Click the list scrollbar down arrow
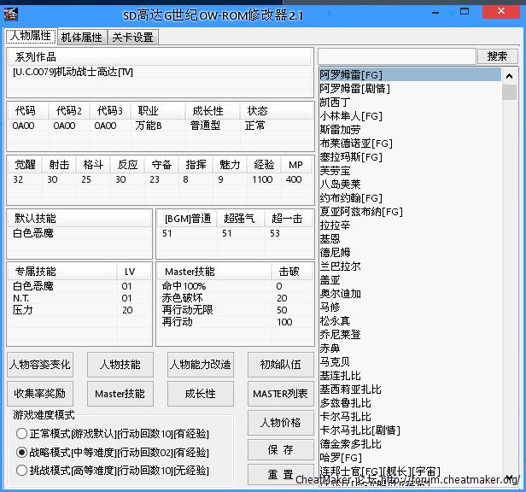 (510, 478)
